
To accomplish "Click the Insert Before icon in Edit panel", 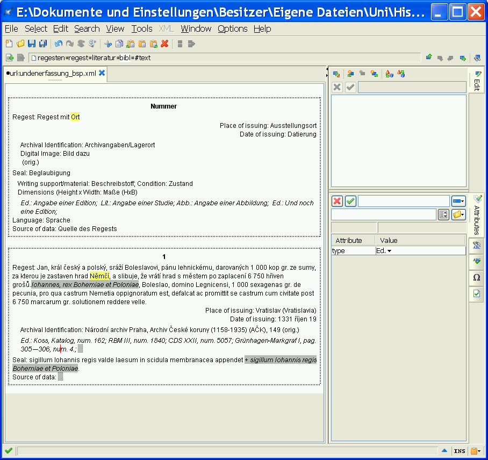I will pyautogui.click(x=351, y=74).
